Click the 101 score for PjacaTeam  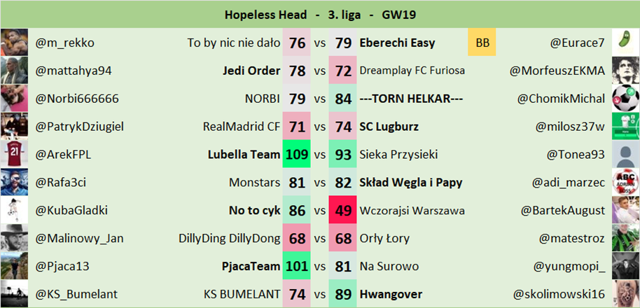coord(297,266)
